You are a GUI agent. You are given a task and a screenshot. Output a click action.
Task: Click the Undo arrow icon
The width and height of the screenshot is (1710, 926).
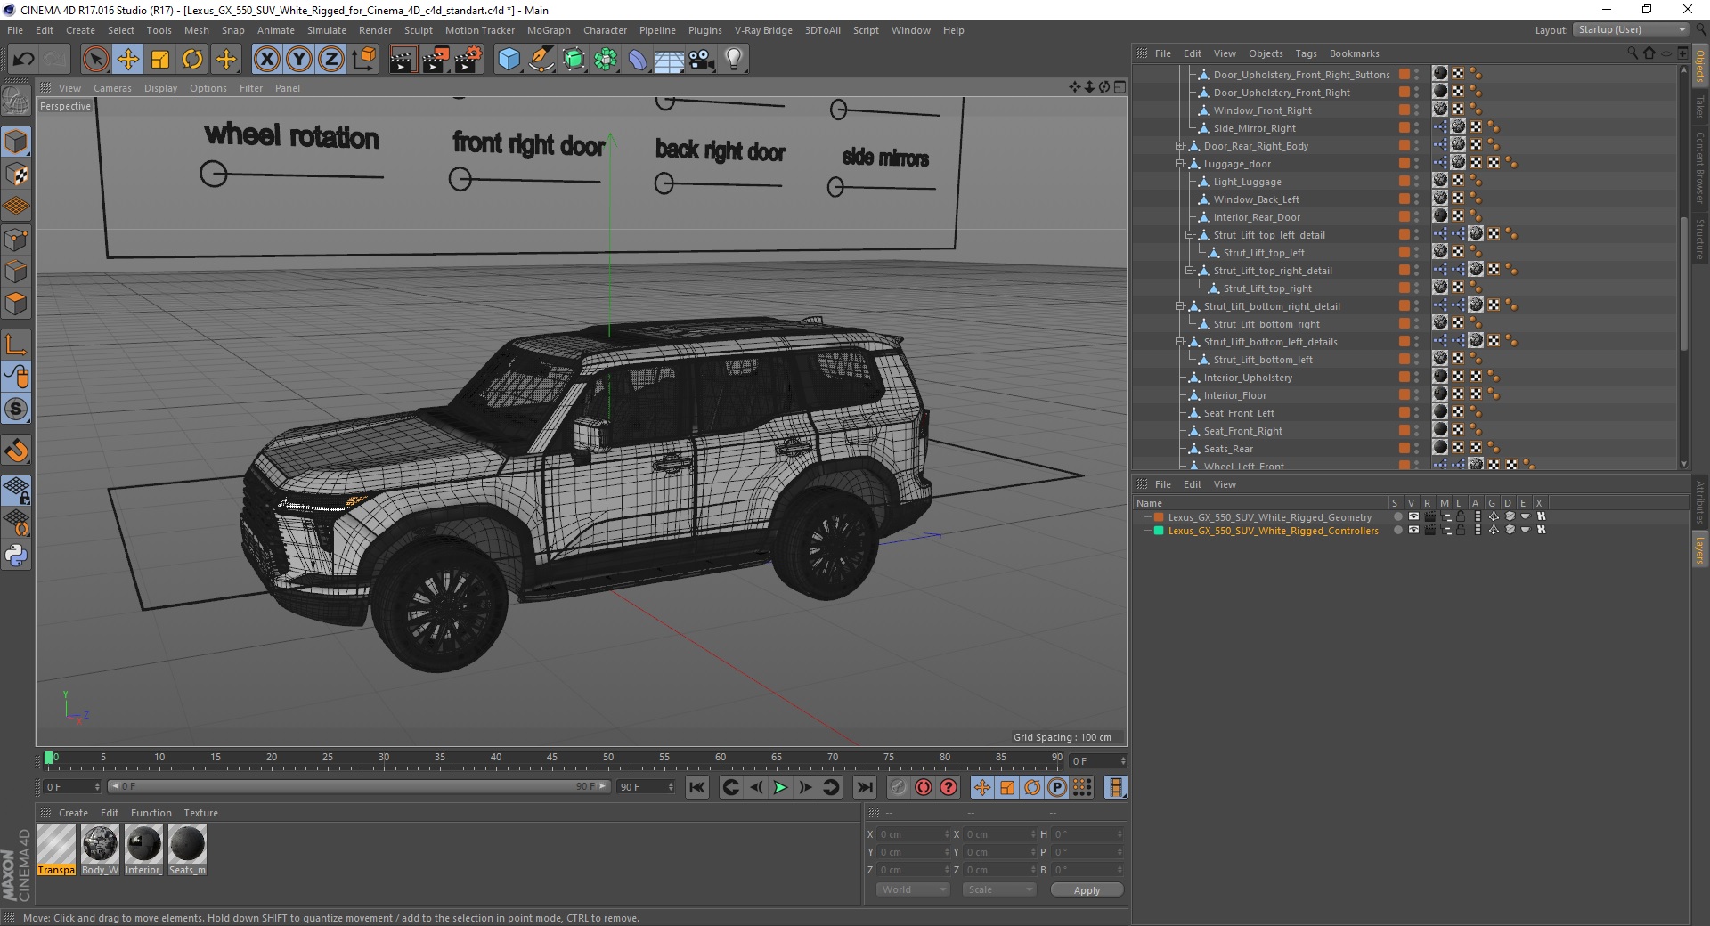(24, 60)
